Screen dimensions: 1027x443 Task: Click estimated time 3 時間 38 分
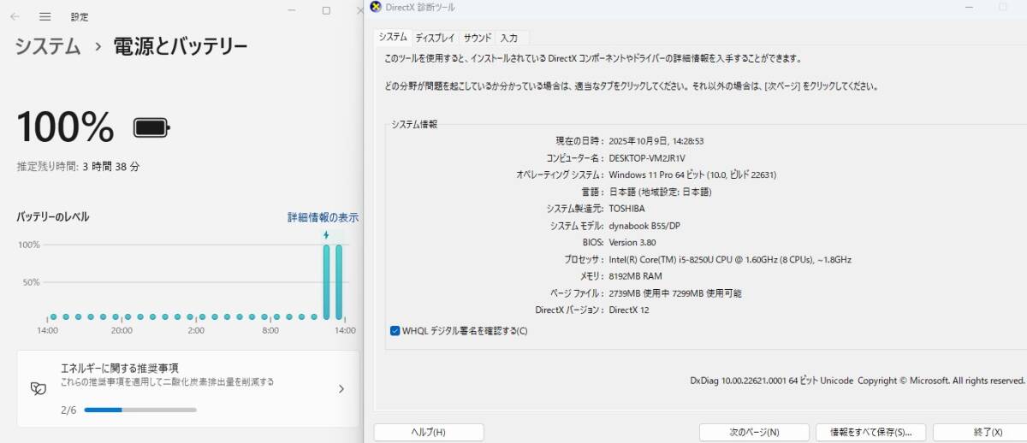(x=111, y=167)
